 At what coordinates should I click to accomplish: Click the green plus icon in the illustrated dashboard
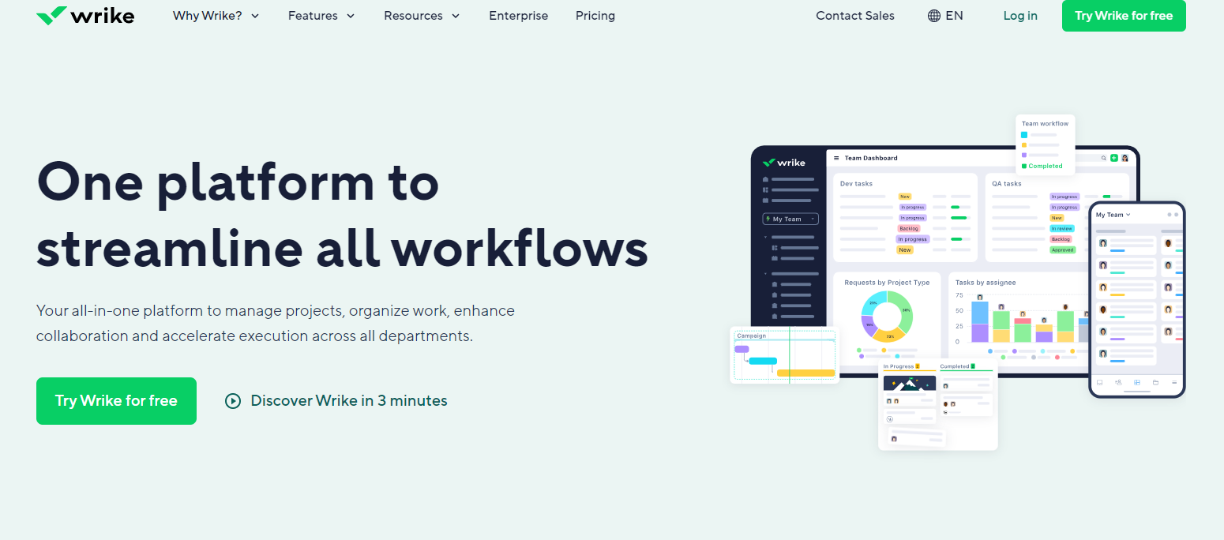pyautogui.click(x=1114, y=158)
